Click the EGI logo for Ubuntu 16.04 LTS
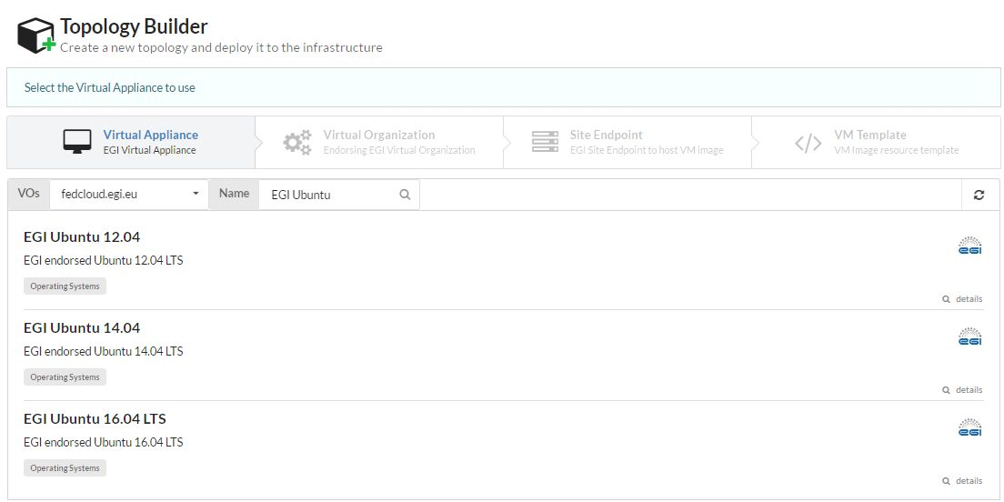 coord(969,428)
